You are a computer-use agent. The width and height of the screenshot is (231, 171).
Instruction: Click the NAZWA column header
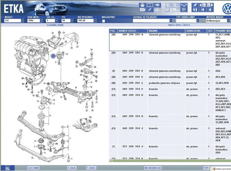point(166,31)
